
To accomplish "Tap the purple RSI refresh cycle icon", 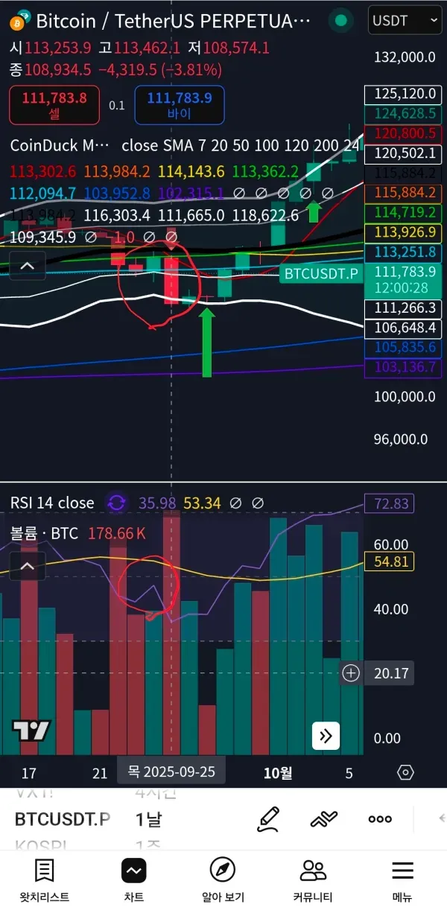I will [x=117, y=503].
